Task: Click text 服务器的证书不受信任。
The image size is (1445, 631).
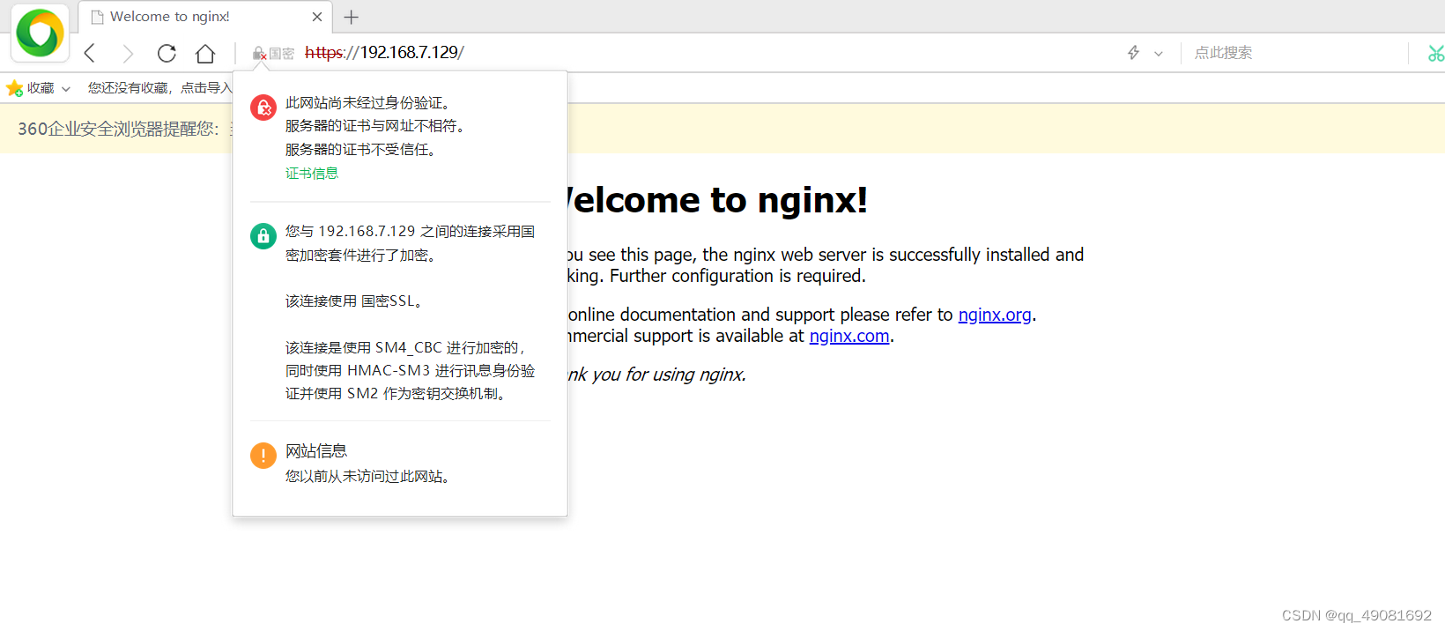Action: click(363, 150)
